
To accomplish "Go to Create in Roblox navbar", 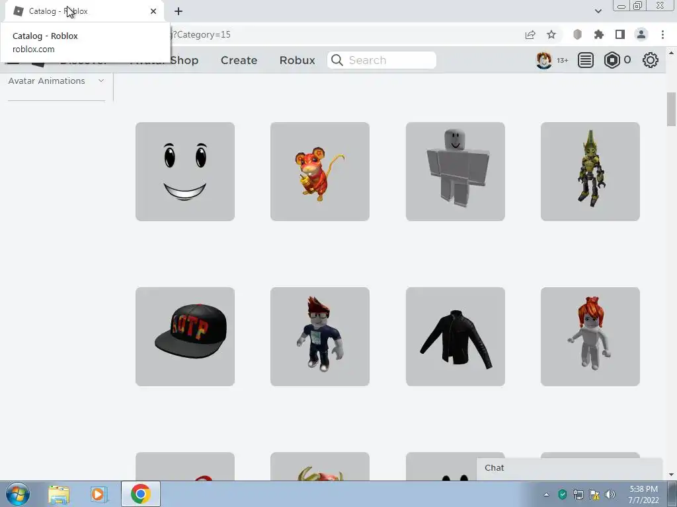I will [x=239, y=60].
